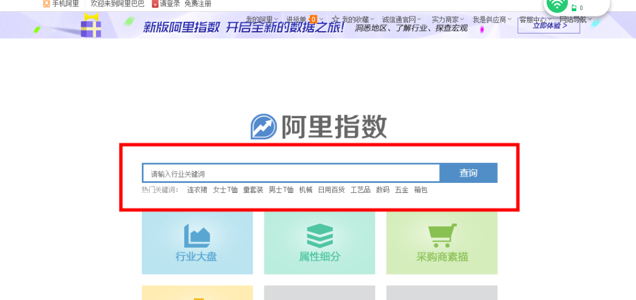This screenshot has width=636, height=300.
Task: Click the 免费注册 register link
Action: click(x=198, y=4)
